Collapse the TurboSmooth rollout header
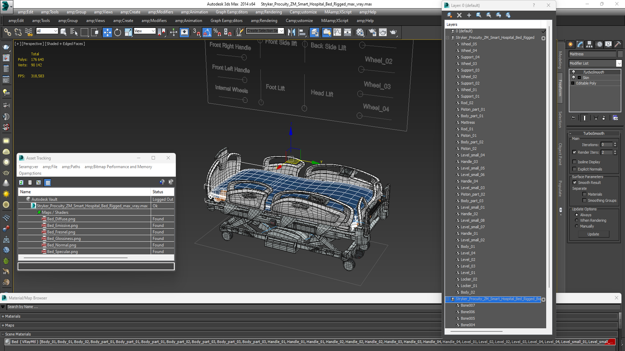The height and width of the screenshot is (351, 625). (x=593, y=134)
